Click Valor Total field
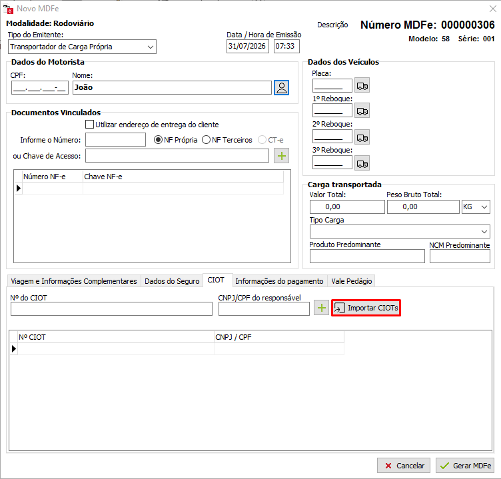Image resolution: width=501 pixels, height=479 pixels. [x=347, y=207]
